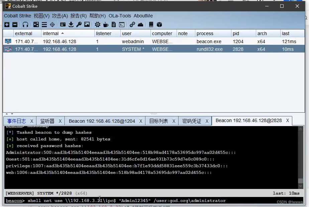This screenshot has height=207, width=309.
Task: Select the SYSTEM * rundll32.exe session row
Action: 154,49
